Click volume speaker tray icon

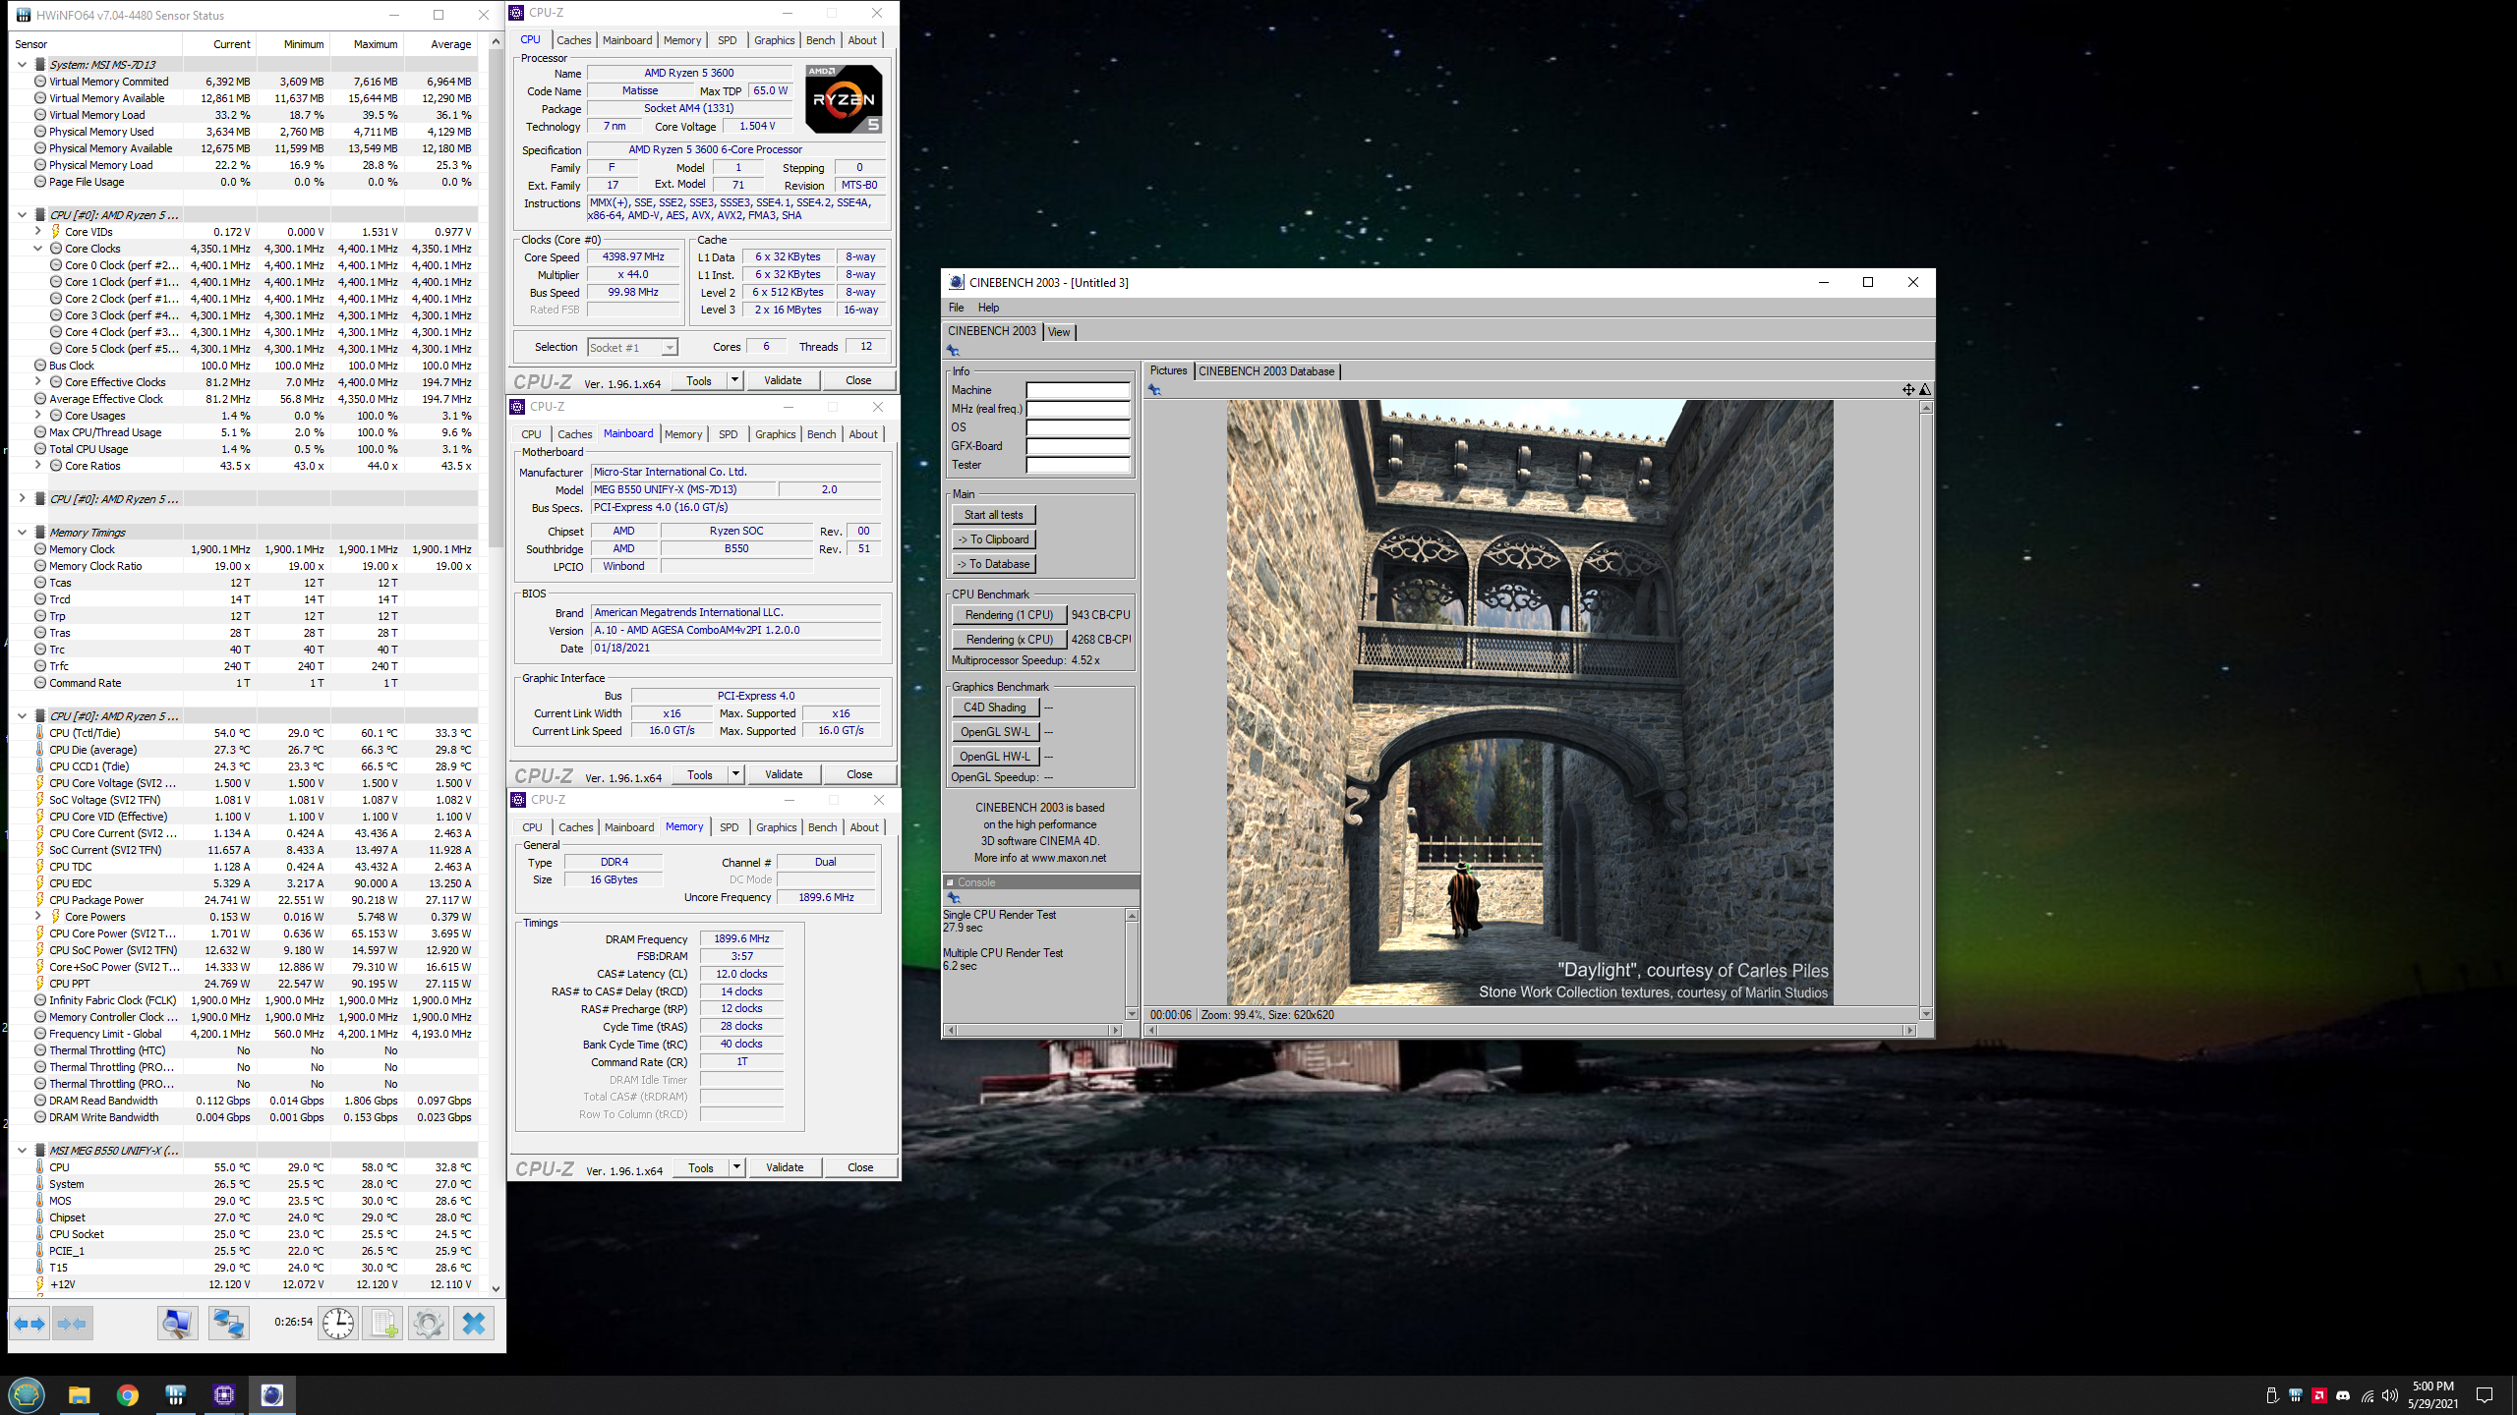point(2390,1395)
